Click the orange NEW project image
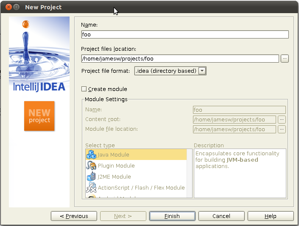The height and width of the screenshot is (226, 299). tap(39, 116)
